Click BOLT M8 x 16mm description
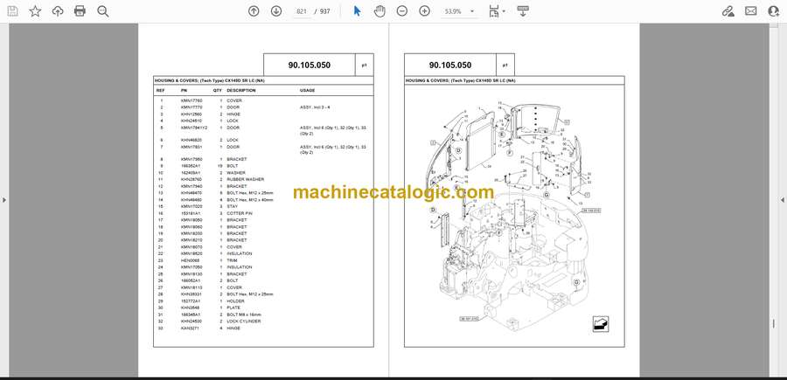Screen dimensions: 787x380 (x=244, y=314)
